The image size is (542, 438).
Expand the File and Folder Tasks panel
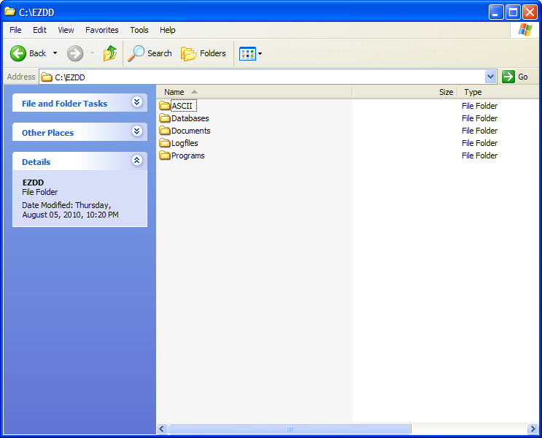pyautogui.click(x=136, y=103)
